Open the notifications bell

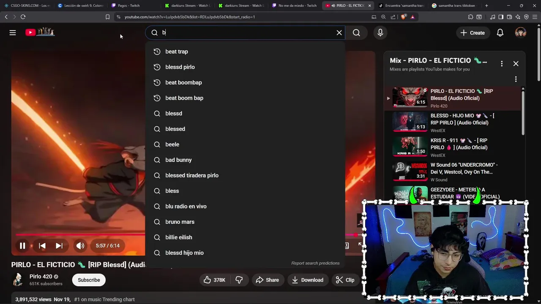[x=500, y=33]
